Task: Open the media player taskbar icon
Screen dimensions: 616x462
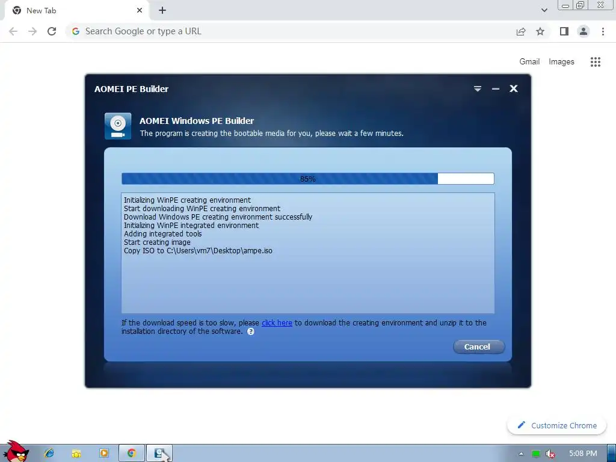Action: pyautogui.click(x=103, y=454)
